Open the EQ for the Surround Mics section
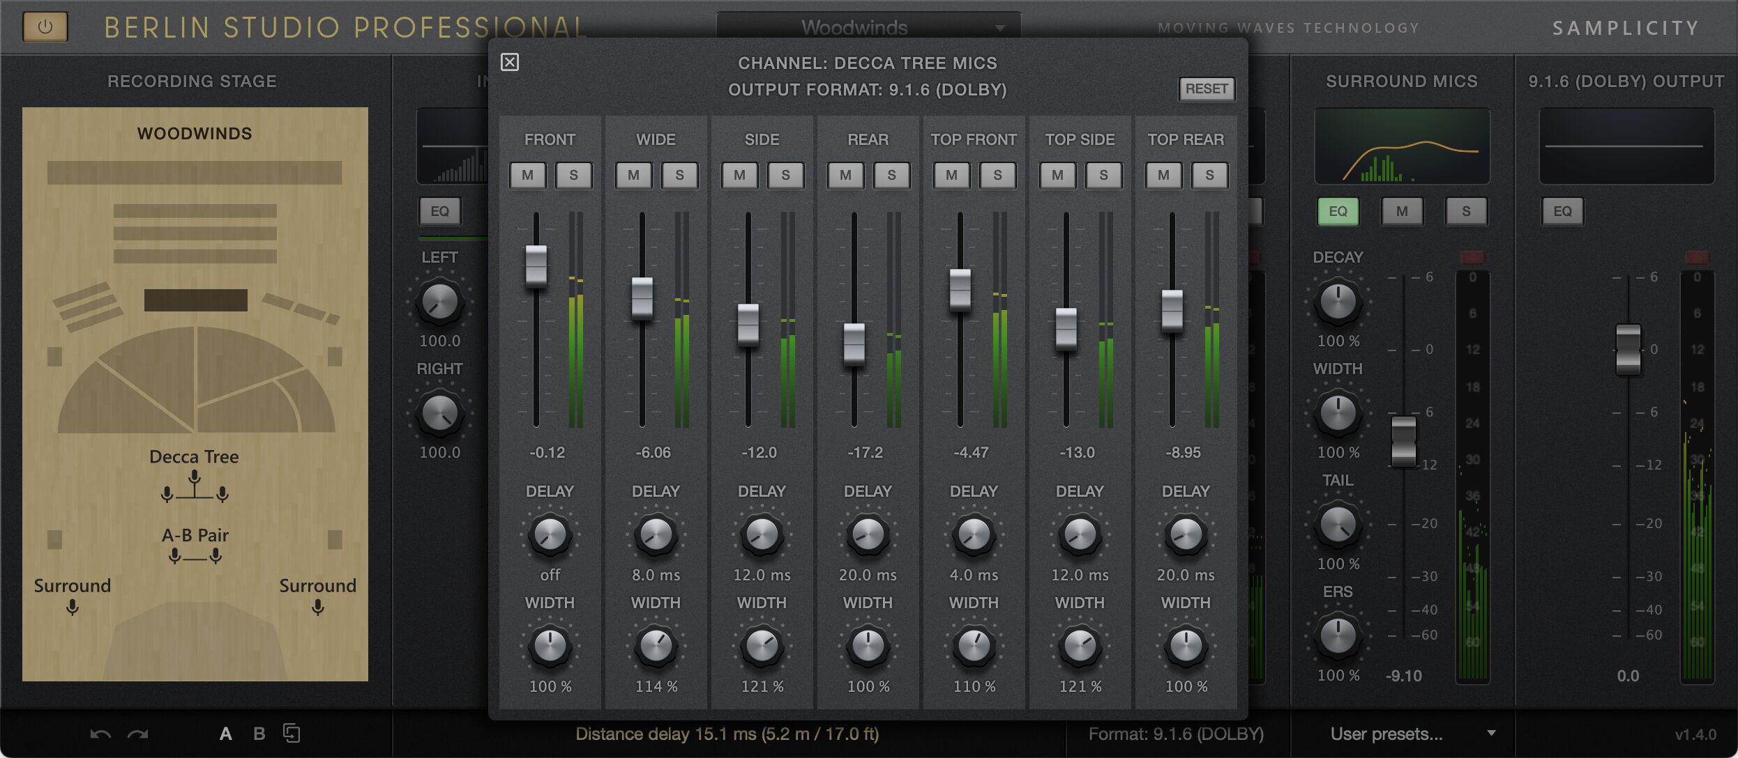 click(x=1337, y=211)
